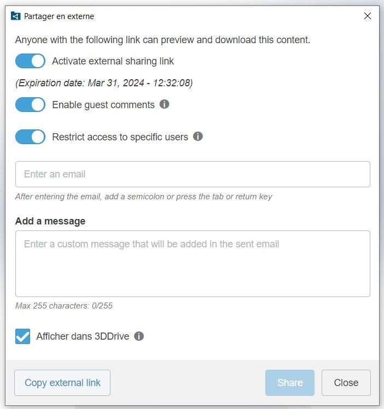Click the Add a message heading

click(50, 221)
